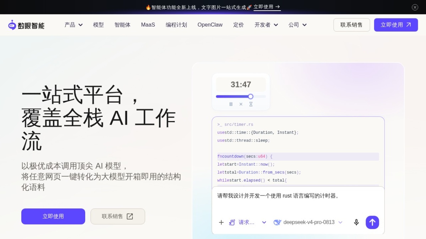Click the cancel X icon under the timer
Image resolution: width=426 pixels, height=239 pixels.
tap(241, 104)
